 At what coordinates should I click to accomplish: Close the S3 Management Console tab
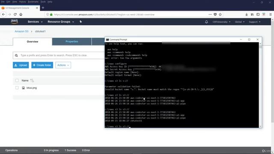pos(37,8)
